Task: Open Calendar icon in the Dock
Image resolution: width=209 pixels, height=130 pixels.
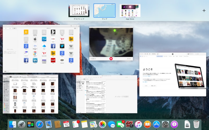Action: tap(66, 124)
